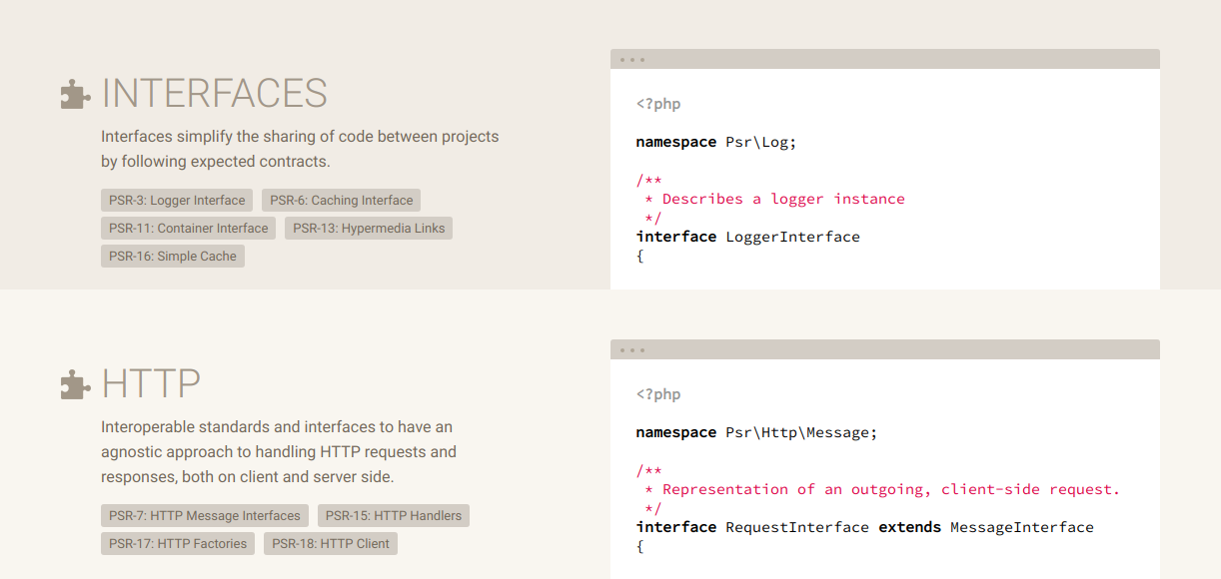Open the PSR-6: Caching Interface badge
This screenshot has height=579, width=1221.
click(x=340, y=200)
